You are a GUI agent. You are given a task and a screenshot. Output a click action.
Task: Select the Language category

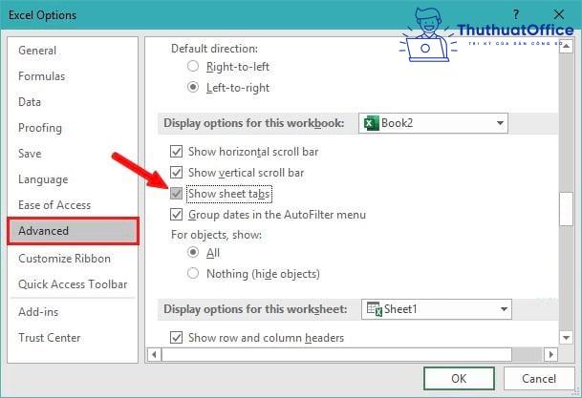coord(43,179)
